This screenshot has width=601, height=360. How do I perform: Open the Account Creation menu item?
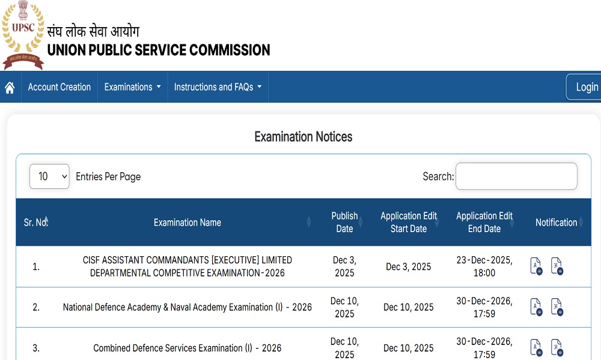pos(59,86)
